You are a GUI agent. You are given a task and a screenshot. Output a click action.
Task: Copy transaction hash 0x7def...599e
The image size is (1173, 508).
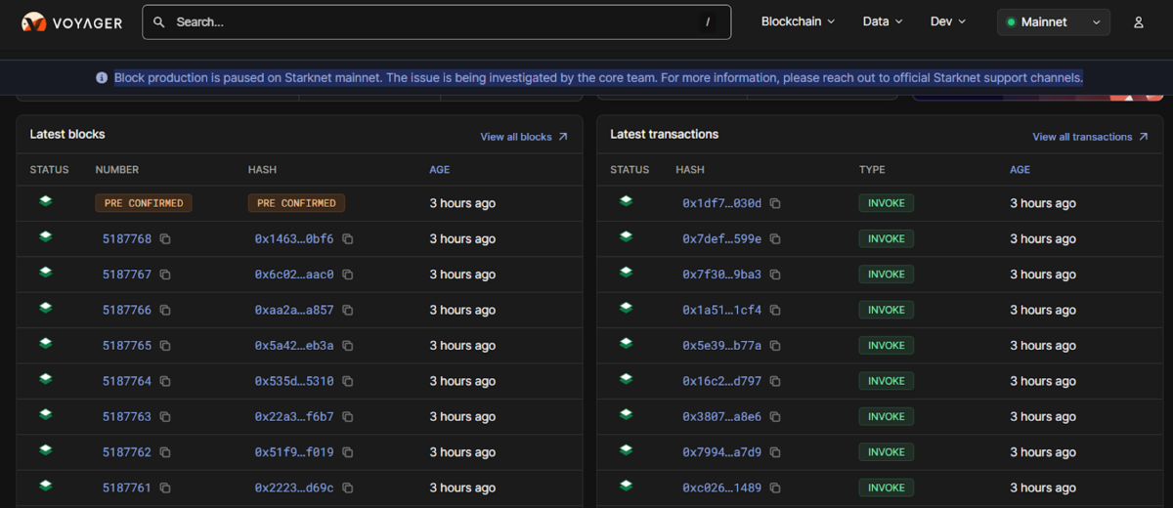tap(775, 239)
